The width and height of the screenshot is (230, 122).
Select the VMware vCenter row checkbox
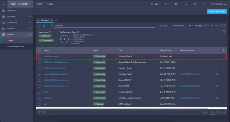click(x=39, y=69)
